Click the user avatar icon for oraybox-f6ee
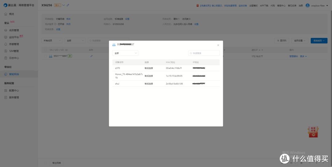The image size is (332, 167). coord(307,5)
